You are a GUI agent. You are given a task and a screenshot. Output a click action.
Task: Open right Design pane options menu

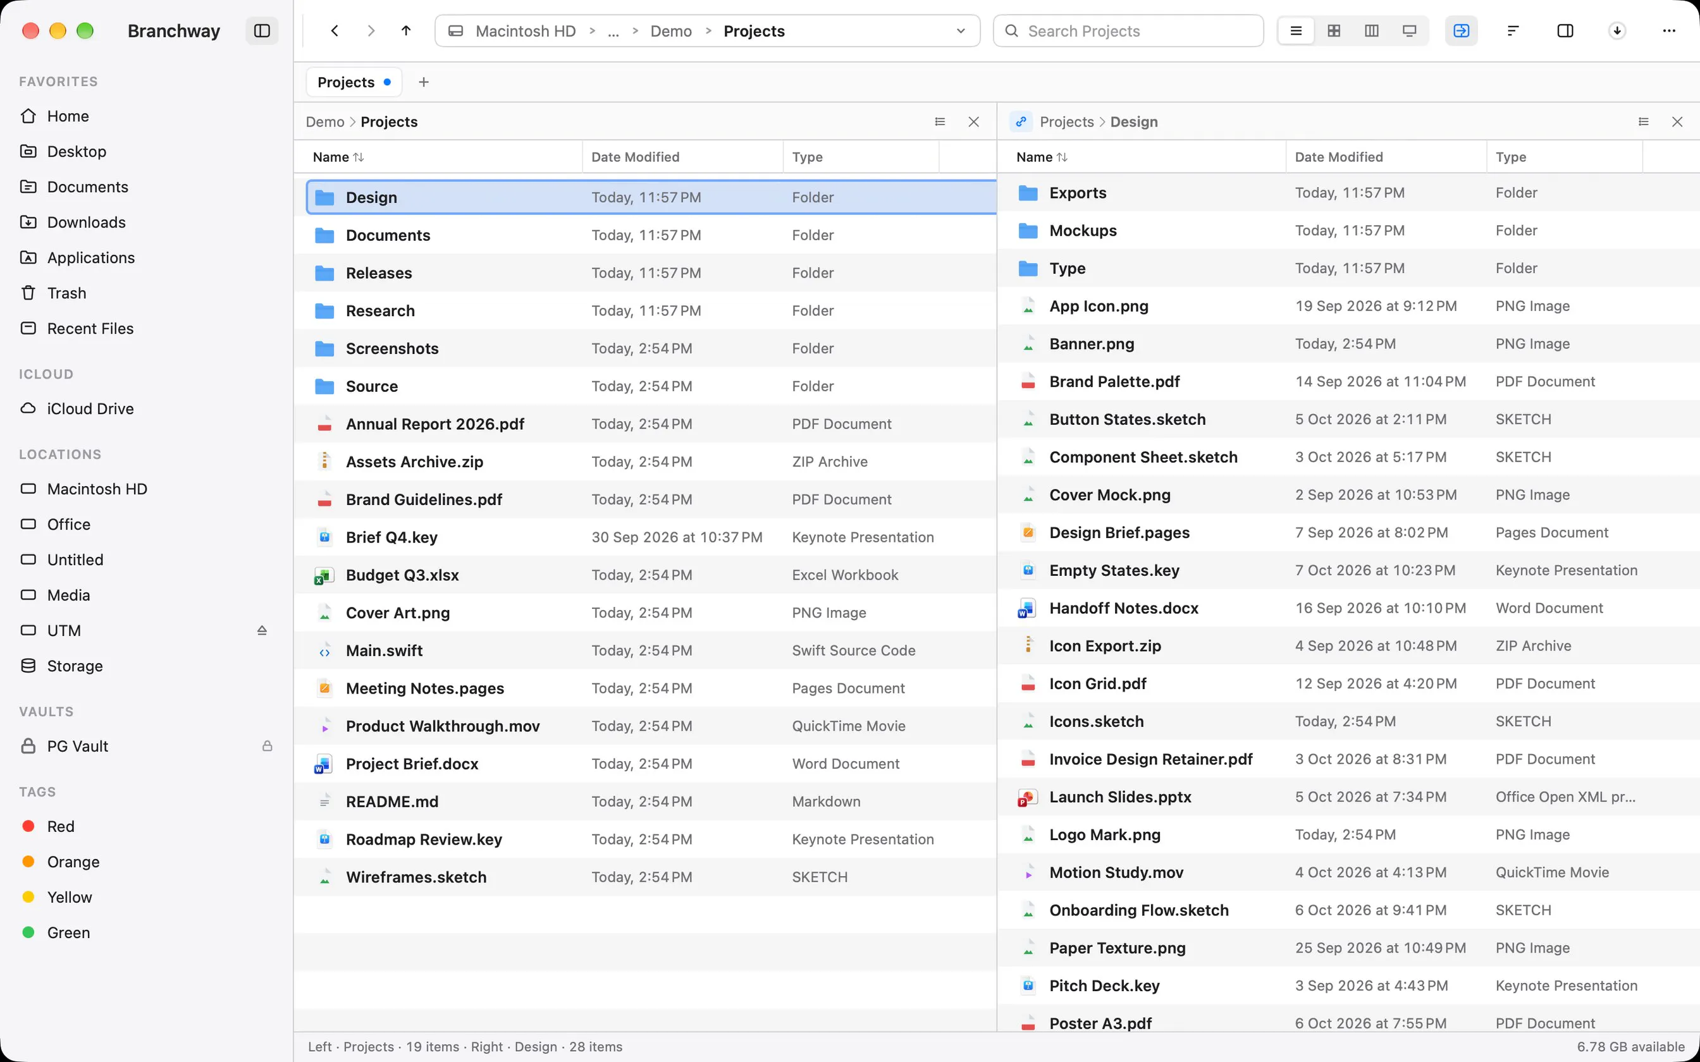(x=1644, y=121)
